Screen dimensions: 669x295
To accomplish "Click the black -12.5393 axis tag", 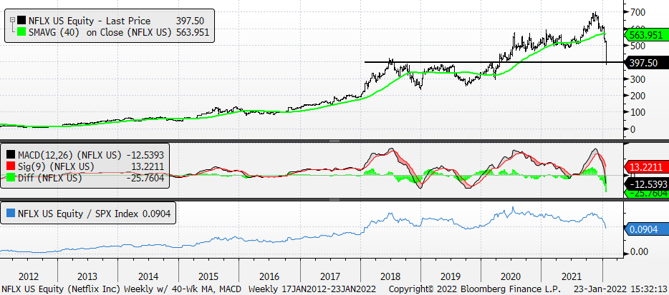I will click(646, 184).
